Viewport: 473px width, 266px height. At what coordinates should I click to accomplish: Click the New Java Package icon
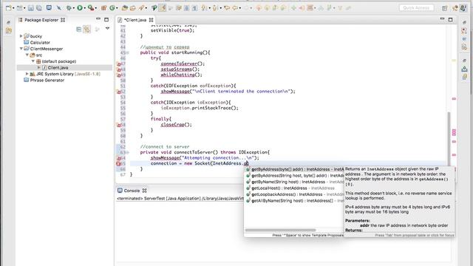(x=103, y=8)
